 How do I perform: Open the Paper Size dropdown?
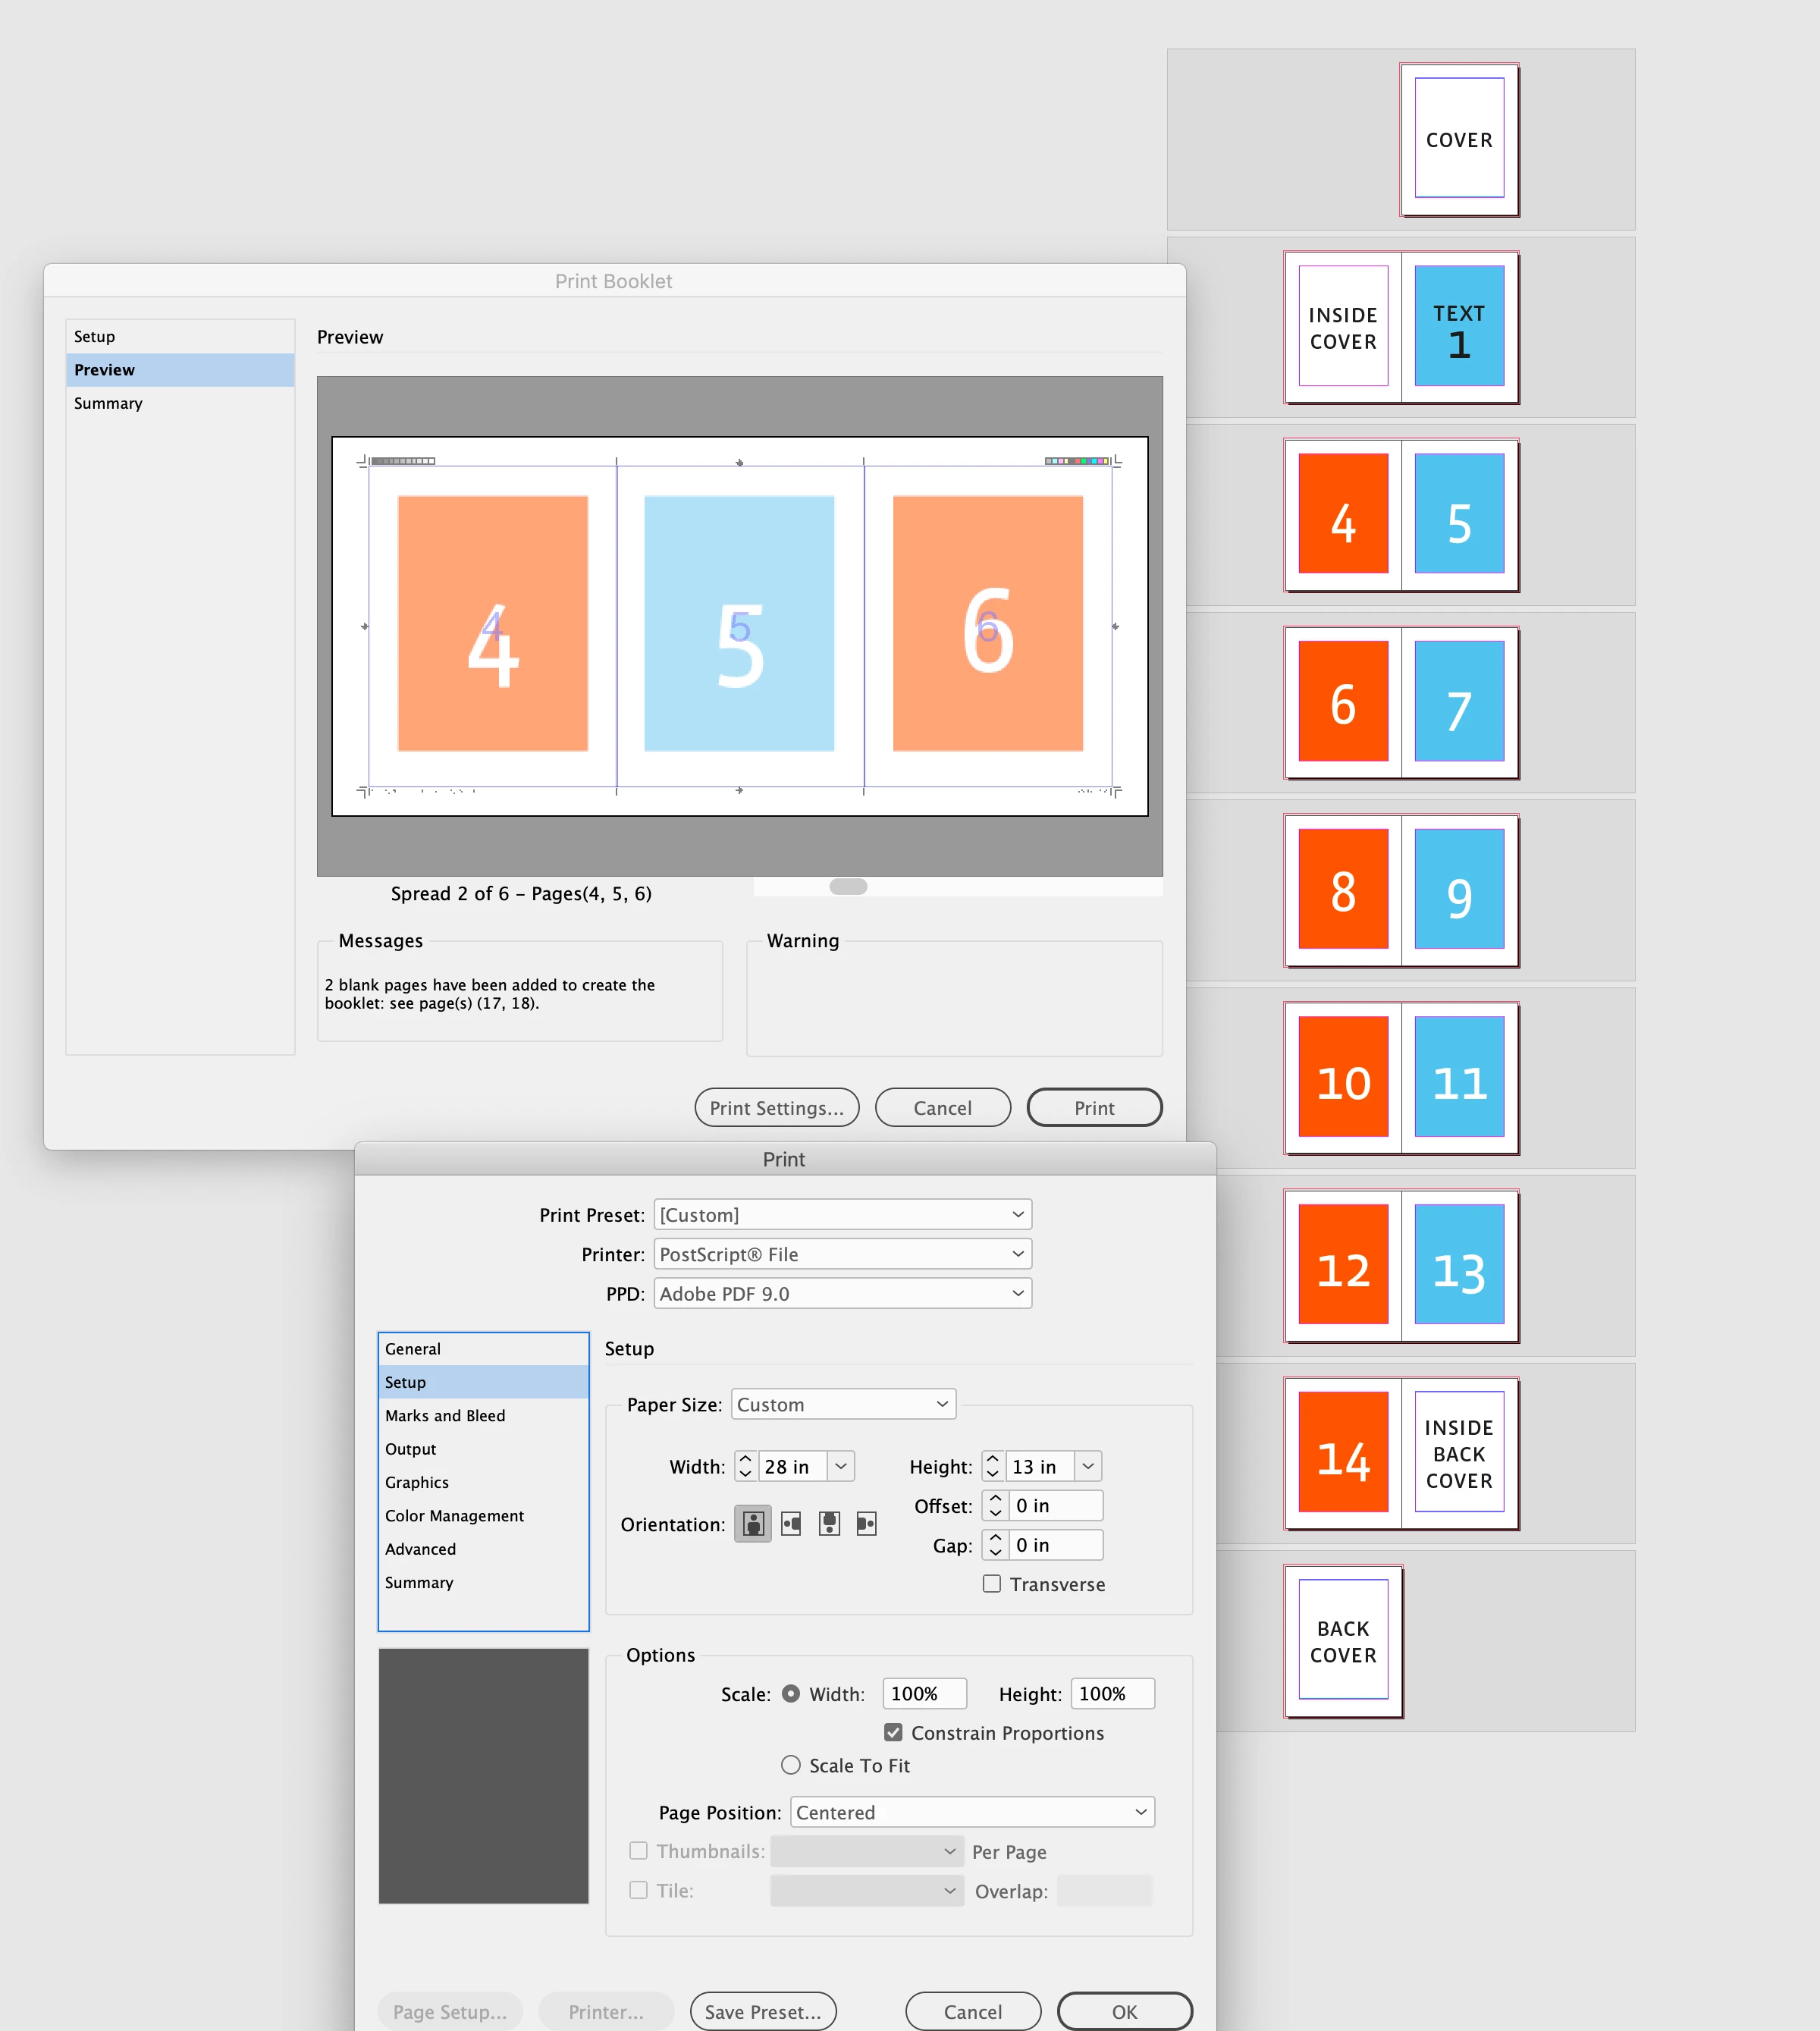843,1404
